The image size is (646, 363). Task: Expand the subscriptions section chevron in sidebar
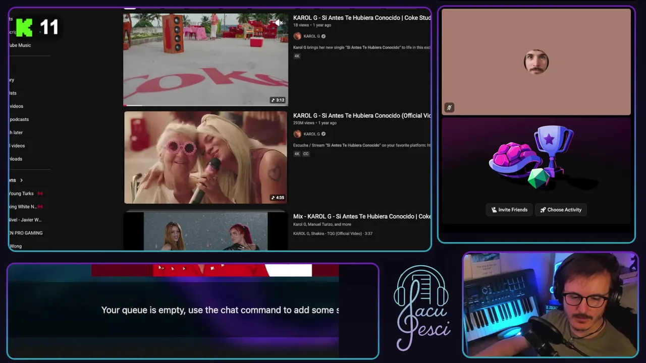point(21,180)
